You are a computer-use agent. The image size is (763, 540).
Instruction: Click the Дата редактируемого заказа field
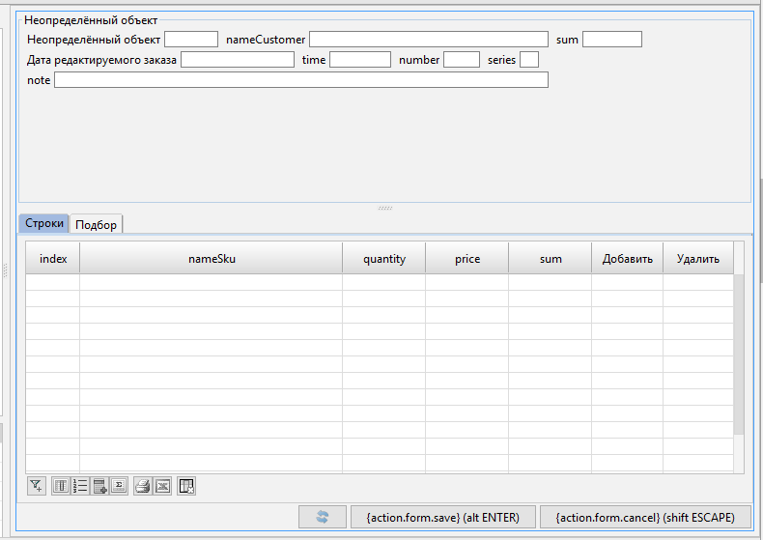pos(238,60)
